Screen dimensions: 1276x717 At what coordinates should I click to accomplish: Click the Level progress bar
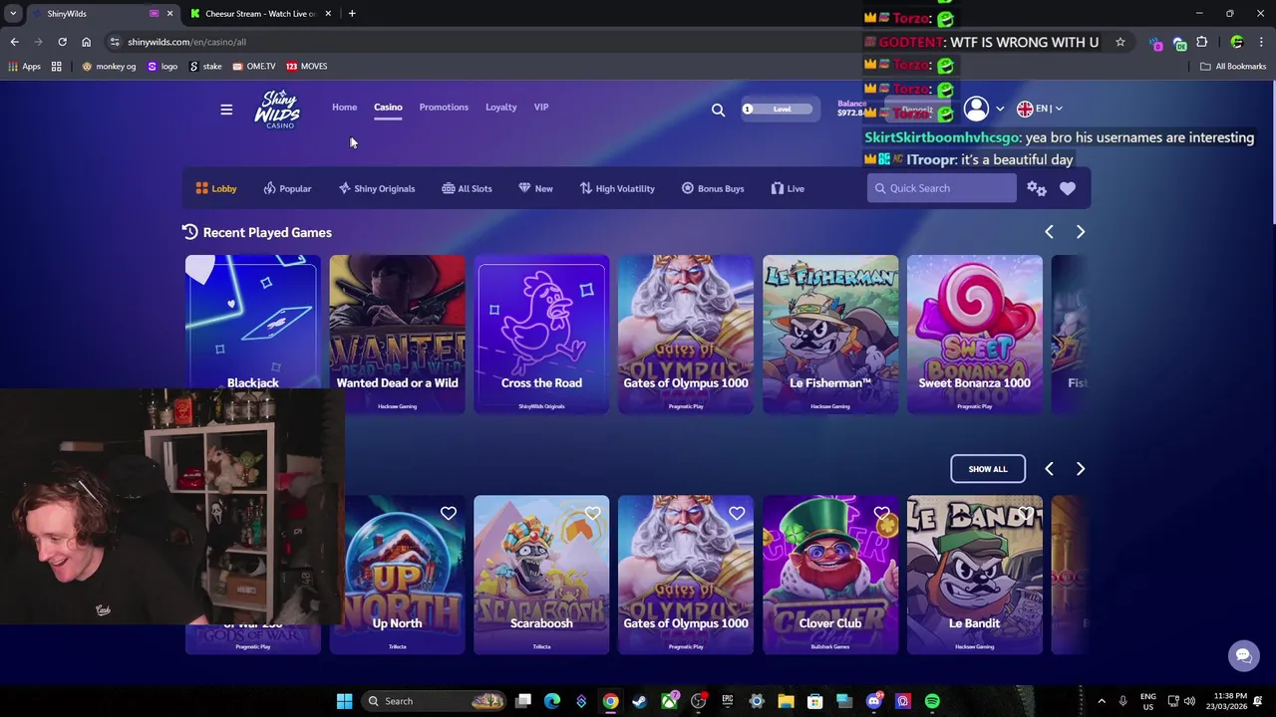[x=780, y=110]
